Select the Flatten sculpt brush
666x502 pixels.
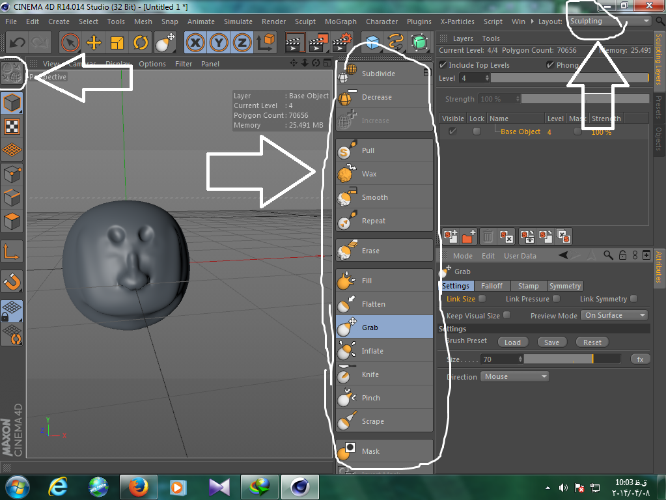pos(384,303)
